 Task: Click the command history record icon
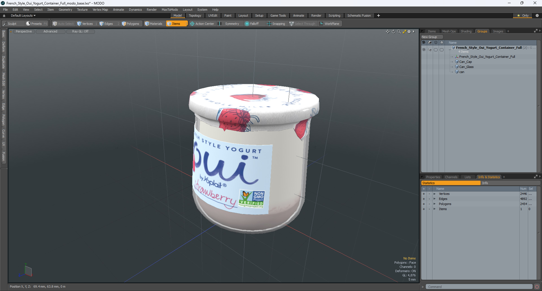(537, 287)
